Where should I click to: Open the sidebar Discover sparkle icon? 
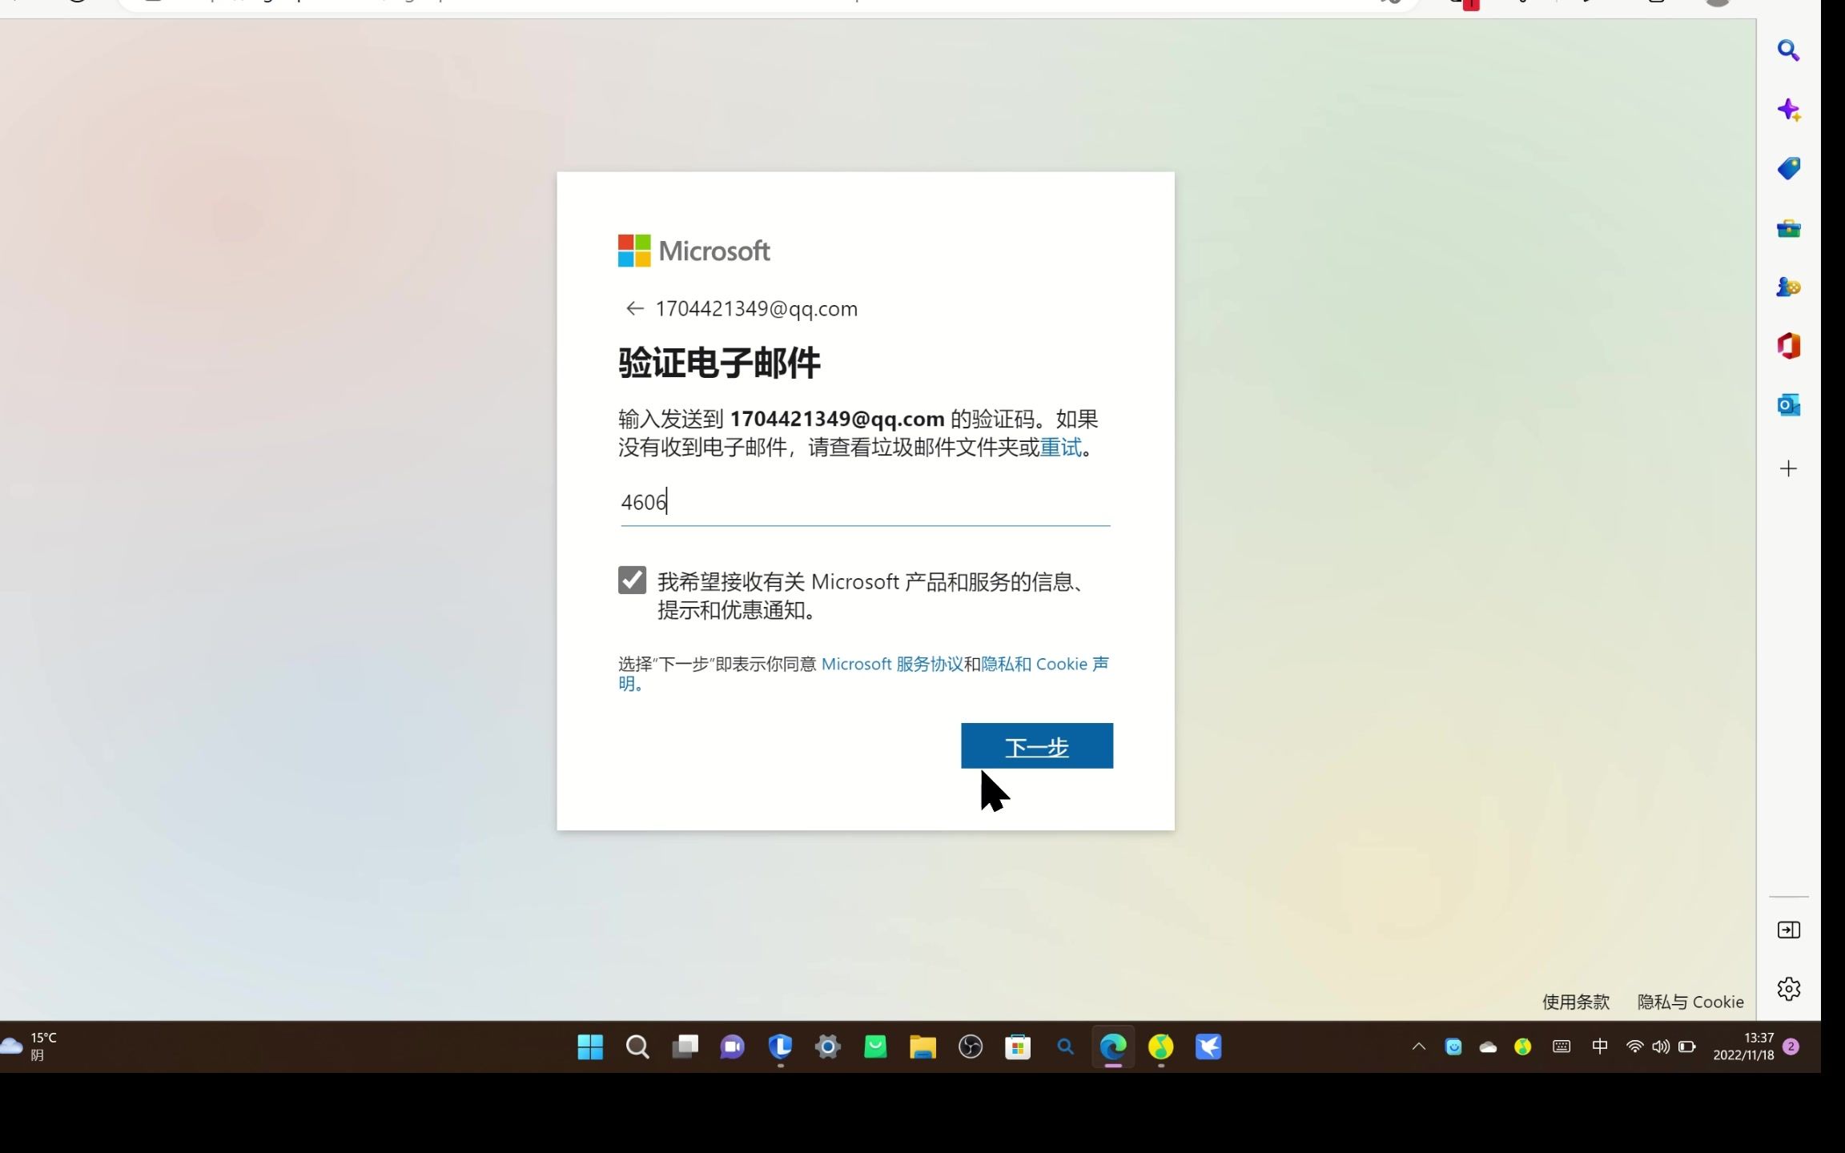1788,110
